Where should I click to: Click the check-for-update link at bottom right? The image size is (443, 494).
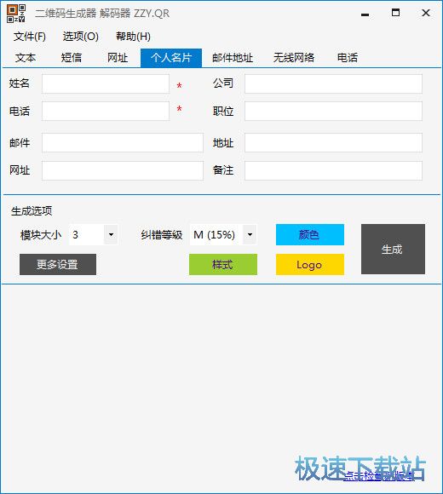379,476
